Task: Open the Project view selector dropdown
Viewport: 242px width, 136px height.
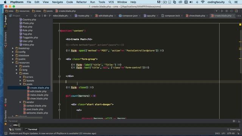Action: pos(27,16)
